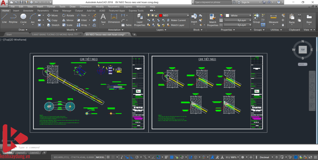Switch to the Layout1 tab
The height and width of the screenshot is (160, 318).
coord(22,153)
